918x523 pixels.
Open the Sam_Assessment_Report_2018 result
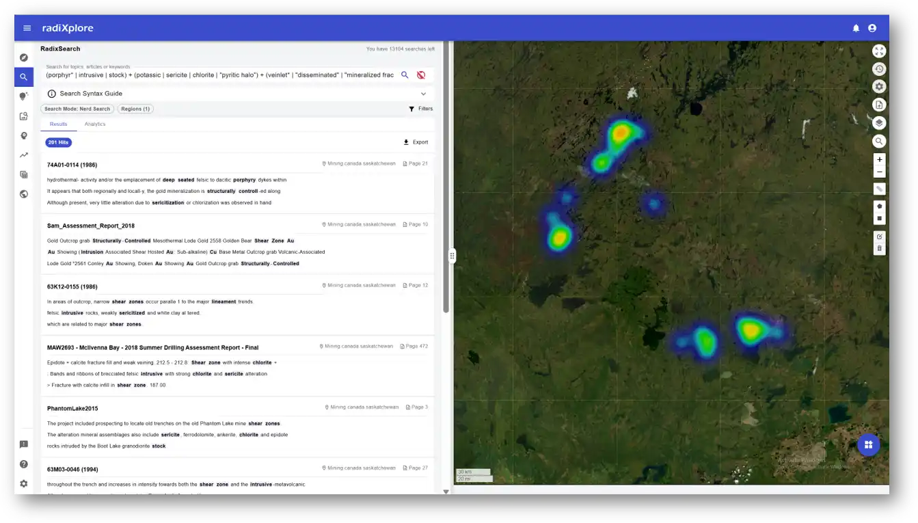coord(91,226)
